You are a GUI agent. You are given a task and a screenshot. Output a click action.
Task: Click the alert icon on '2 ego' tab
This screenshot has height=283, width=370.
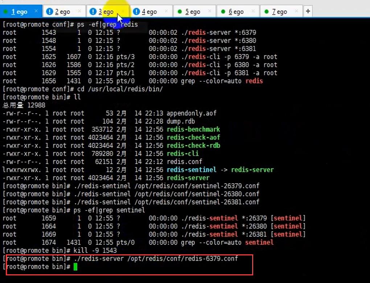(50, 11)
